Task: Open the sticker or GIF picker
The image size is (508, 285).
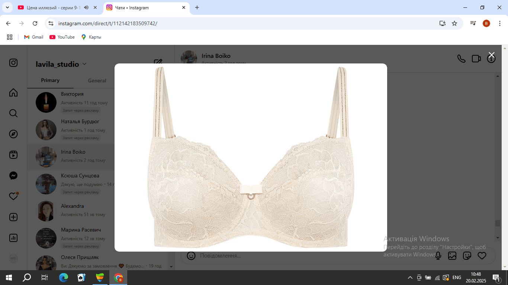Action: point(467,256)
